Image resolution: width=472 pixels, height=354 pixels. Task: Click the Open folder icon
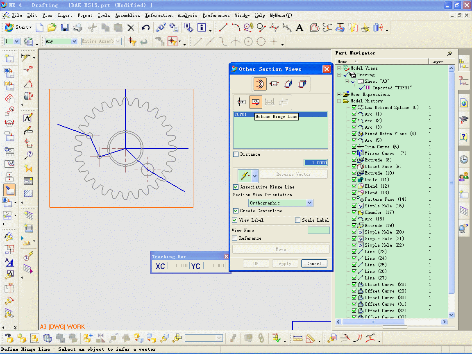(52, 27)
